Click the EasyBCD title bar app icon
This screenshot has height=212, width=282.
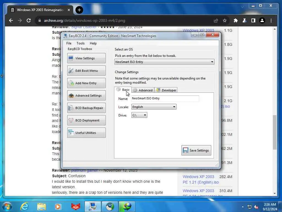(66, 36)
